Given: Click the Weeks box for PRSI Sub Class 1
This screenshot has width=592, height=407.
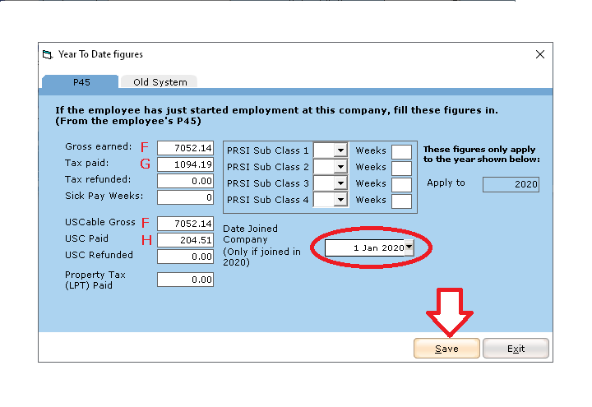Looking at the screenshot, I should tap(401, 151).
